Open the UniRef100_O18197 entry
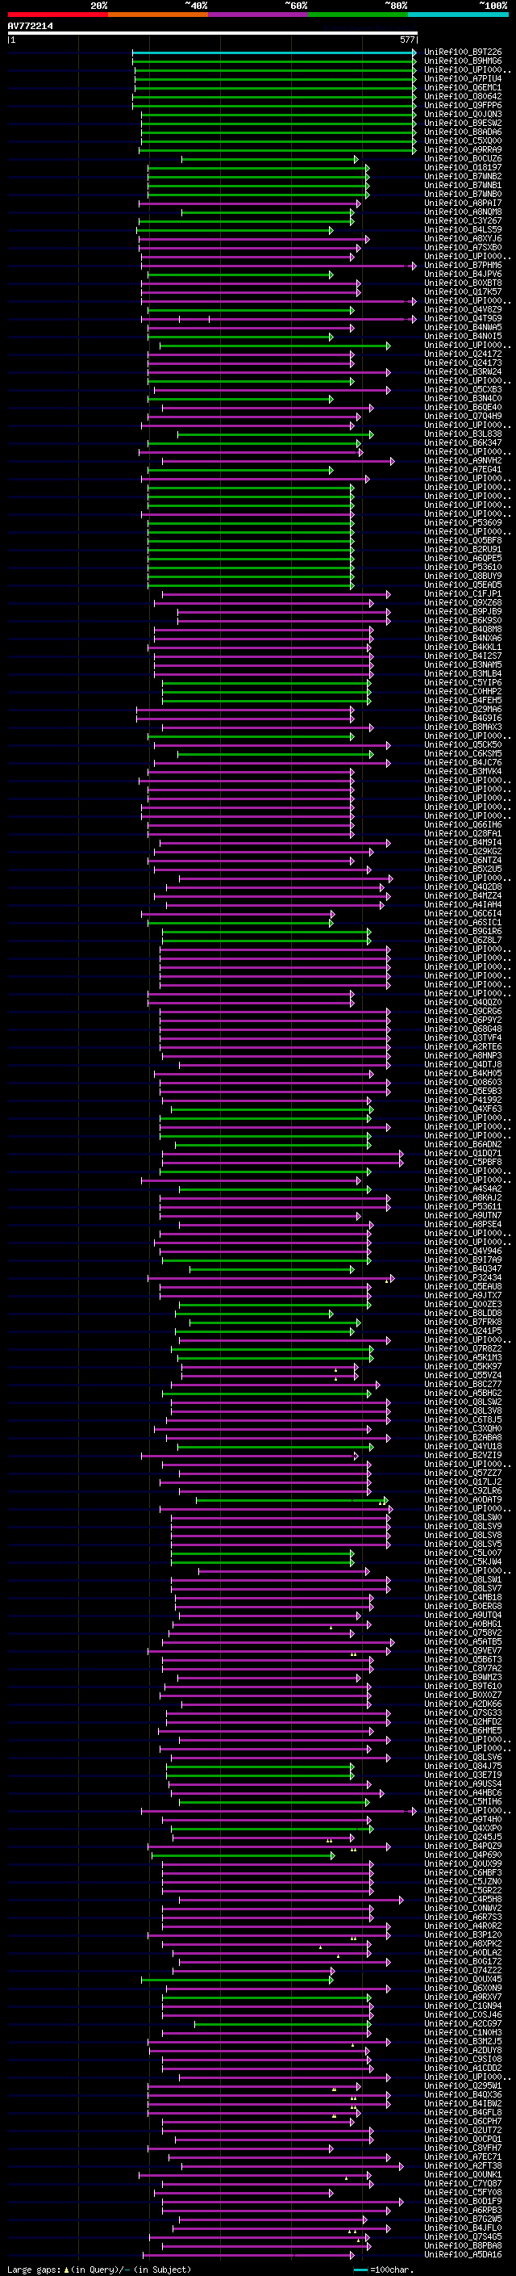The image size is (516, 2276). click(x=463, y=168)
